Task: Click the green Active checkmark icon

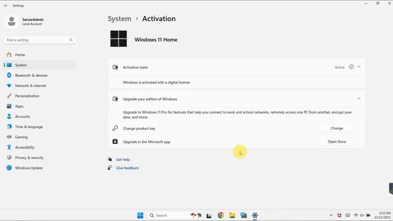Action: 351,67
